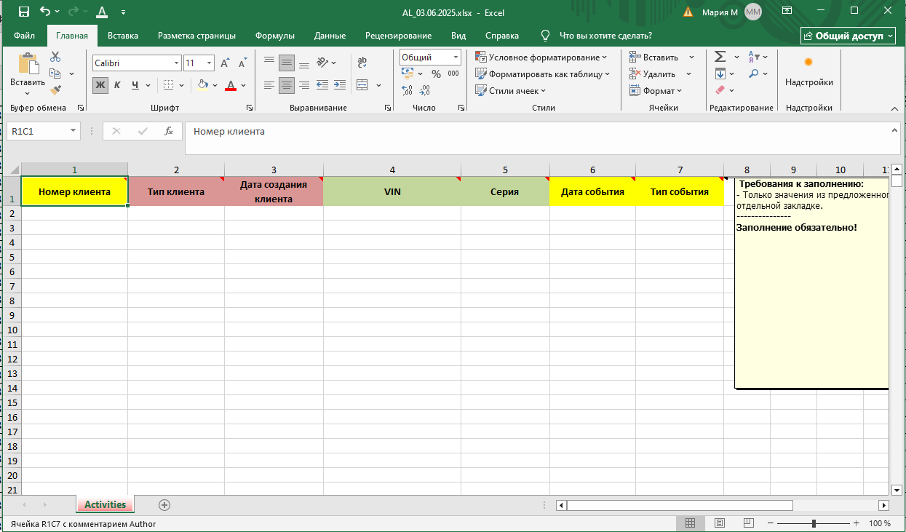Image resolution: width=906 pixels, height=532 pixels.
Task: Toggle bold formatting (Ж)
Action: click(x=100, y=85)
